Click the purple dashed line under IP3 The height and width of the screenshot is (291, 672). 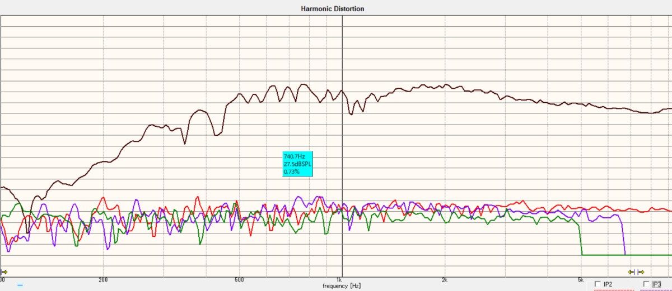click(x=654, y=290)
